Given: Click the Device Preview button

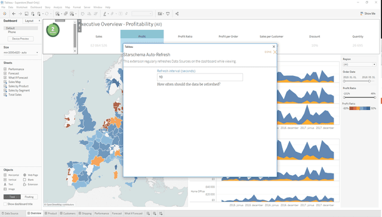Looking at the screenshot, I should tap(20, 39).
